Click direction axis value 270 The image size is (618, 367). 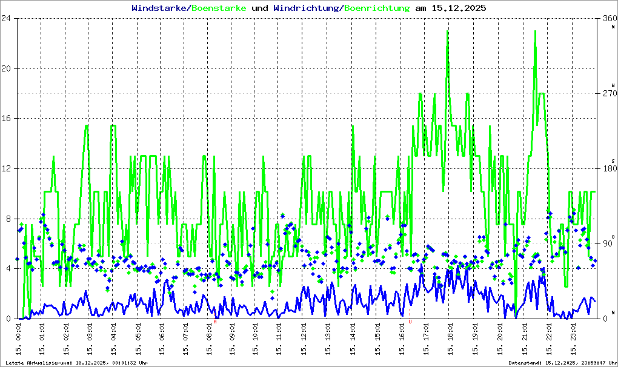click(x=610, y=93)
